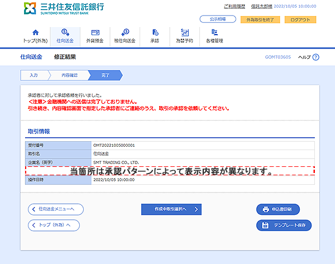Open the トップ(外為) home icon
Image resolution: width=335 pixels, height=264 pixels.
pos(36,32)
